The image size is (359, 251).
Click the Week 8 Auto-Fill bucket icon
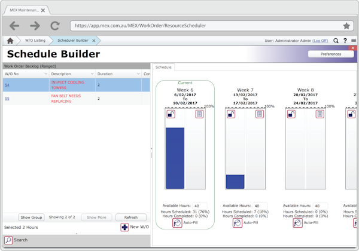coord(297,223)
